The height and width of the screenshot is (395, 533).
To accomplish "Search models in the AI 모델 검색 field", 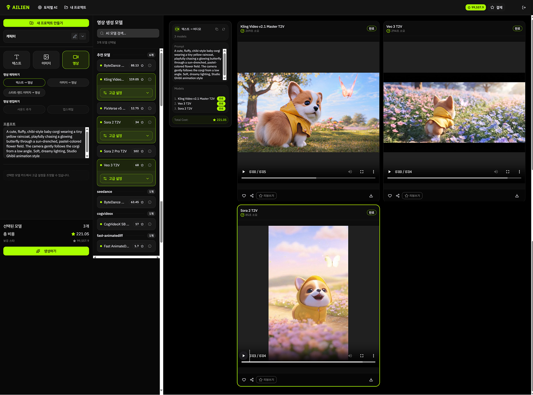I will (x=128, y=33).
